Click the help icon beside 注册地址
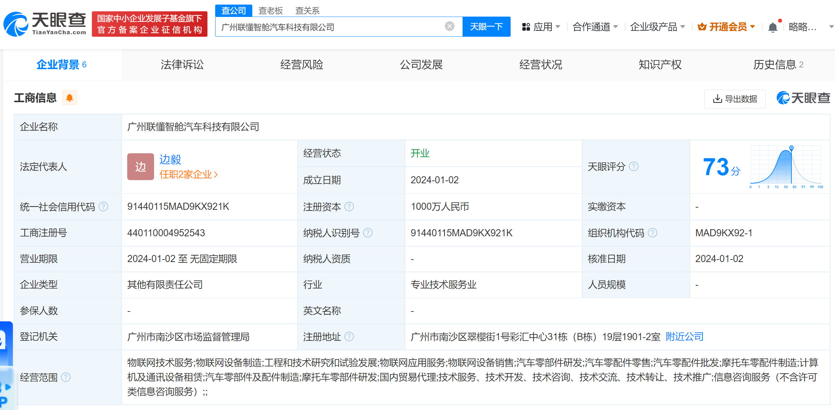The image size is (835, 410). [x=349, y=337]
